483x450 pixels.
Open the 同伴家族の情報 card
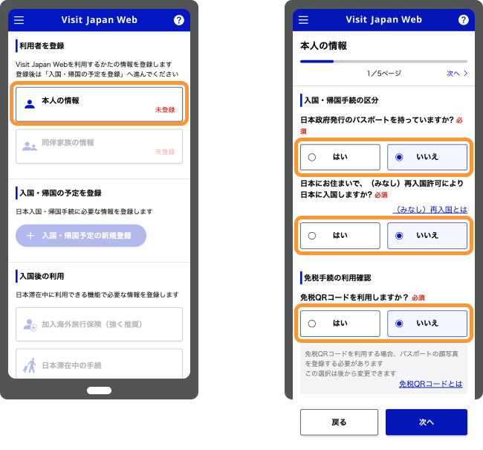[x=99, y=147]
